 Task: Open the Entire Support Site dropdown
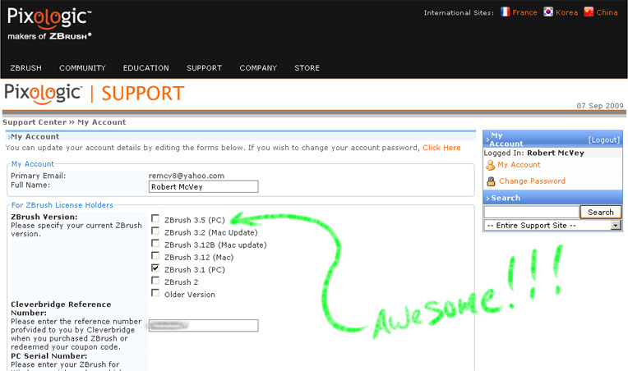552,226
